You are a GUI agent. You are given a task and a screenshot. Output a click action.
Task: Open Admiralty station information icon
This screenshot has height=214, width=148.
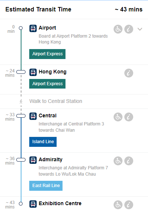click(129, 161)
